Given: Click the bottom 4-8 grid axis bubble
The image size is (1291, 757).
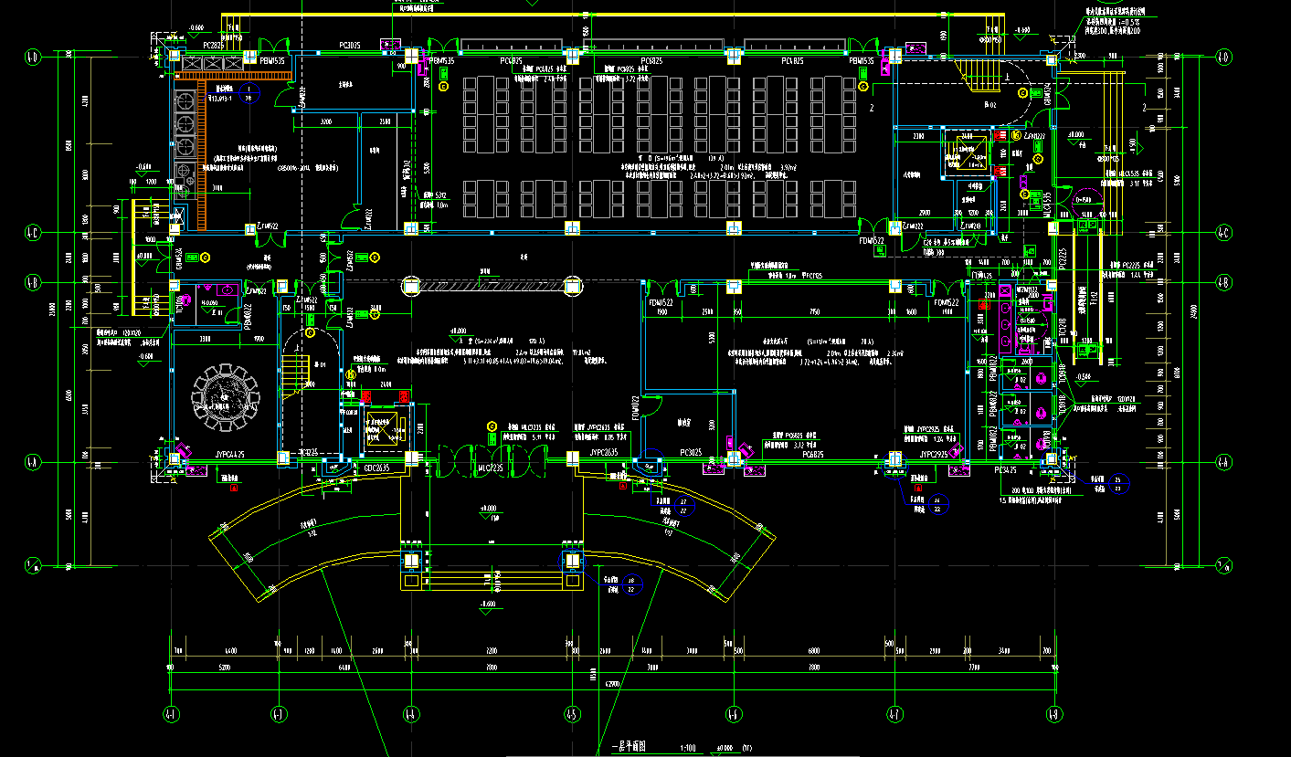Looking at the screenshot, I should click(1053, 713).
